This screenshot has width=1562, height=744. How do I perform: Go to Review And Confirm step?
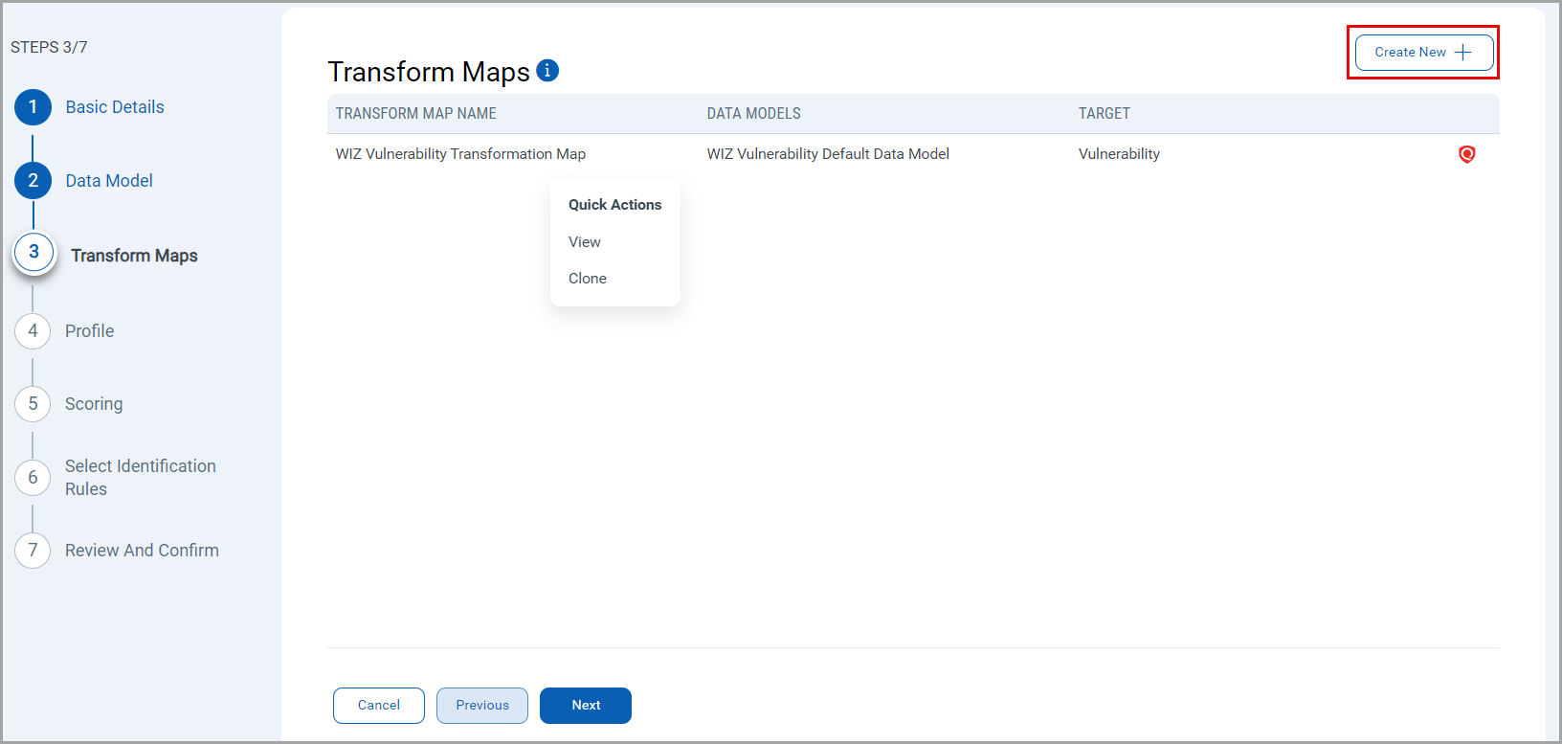tap(142, 551)
